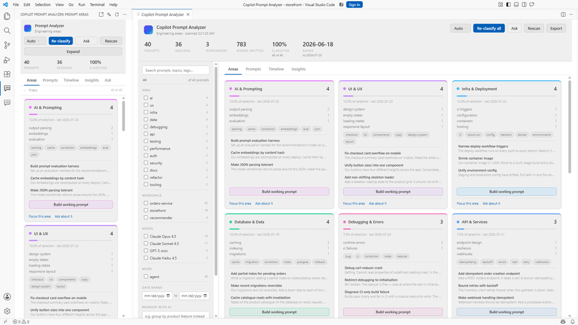
Task: Open the Run and Debug view
Action: click(x=7, y=60)
